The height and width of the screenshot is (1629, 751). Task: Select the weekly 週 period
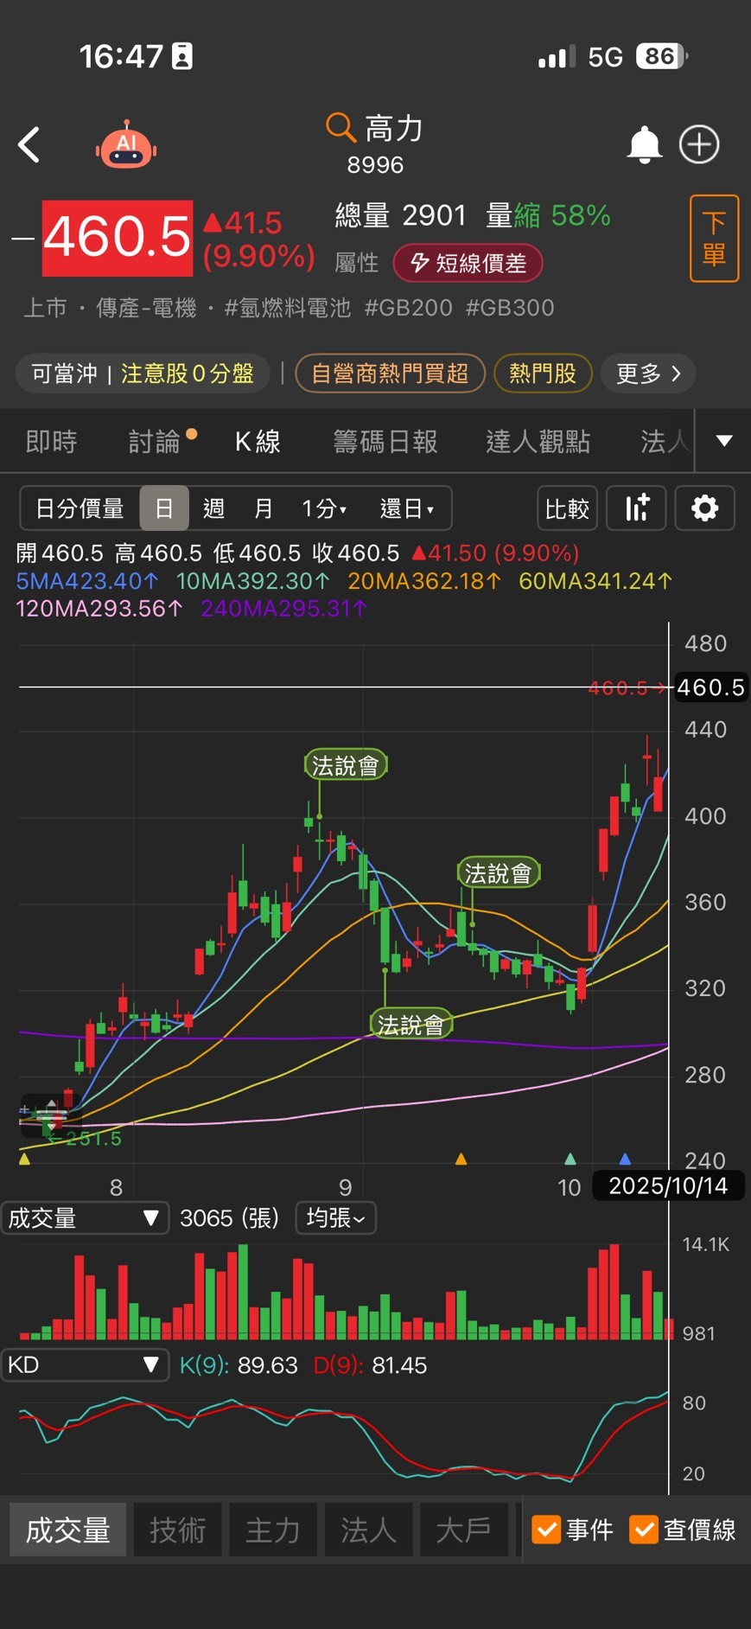pyautogui.click(x=213, y=508)
